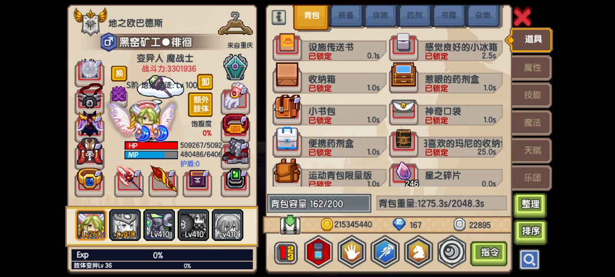Open the 技能 side tab
Image resolution: width=615 pixels, height=277 pixels.
(x=532, y=95)
